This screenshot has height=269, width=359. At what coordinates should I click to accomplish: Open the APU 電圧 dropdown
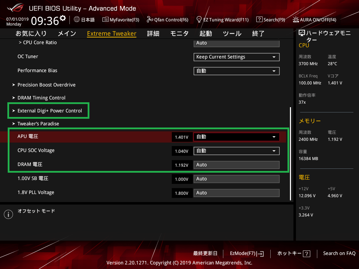pos(237,137)
